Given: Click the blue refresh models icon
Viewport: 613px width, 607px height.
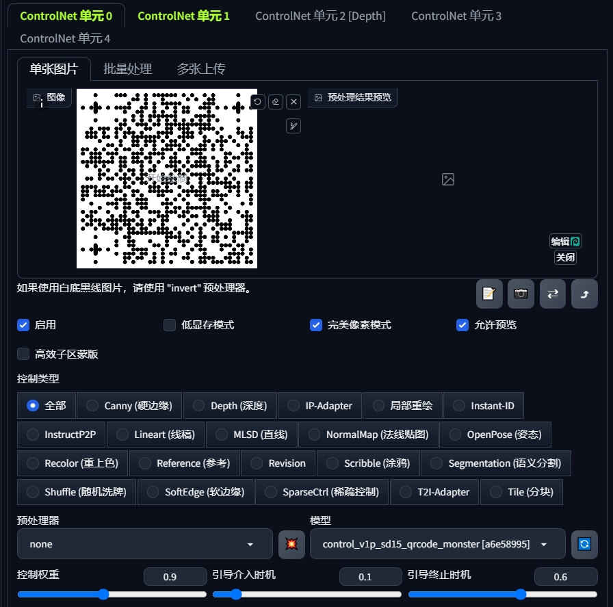Looking at the screenshot, I should click(x=584, y=544).
